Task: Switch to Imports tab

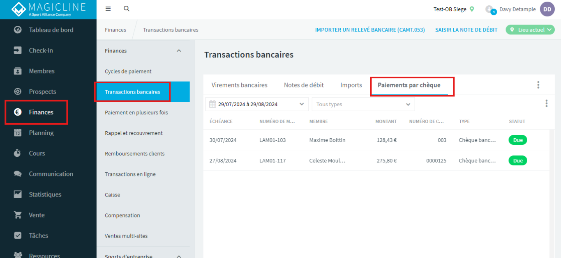Action: (x=351, y=85)
